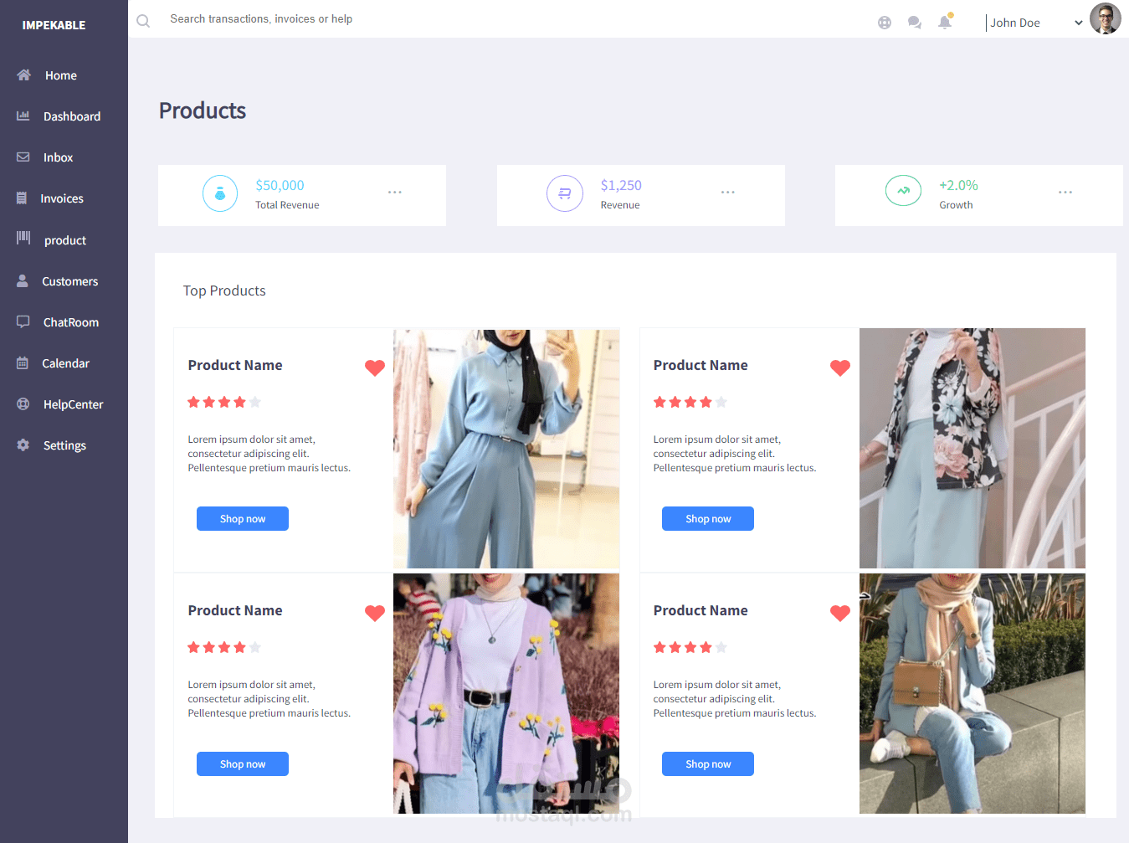Click the +2.0% growth value
Screen dimensions: 1129x843
point(958,185)
